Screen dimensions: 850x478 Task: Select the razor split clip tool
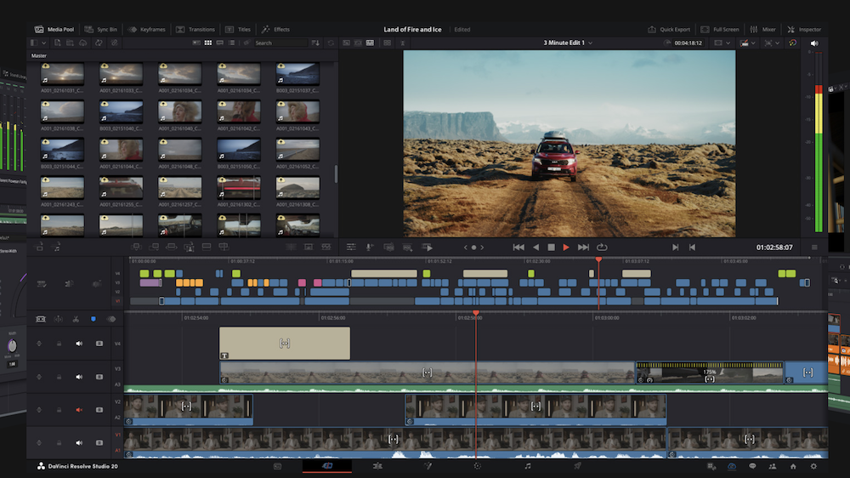coord(76,319)
